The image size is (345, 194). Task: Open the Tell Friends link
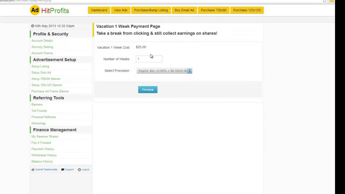click(39, 111)
